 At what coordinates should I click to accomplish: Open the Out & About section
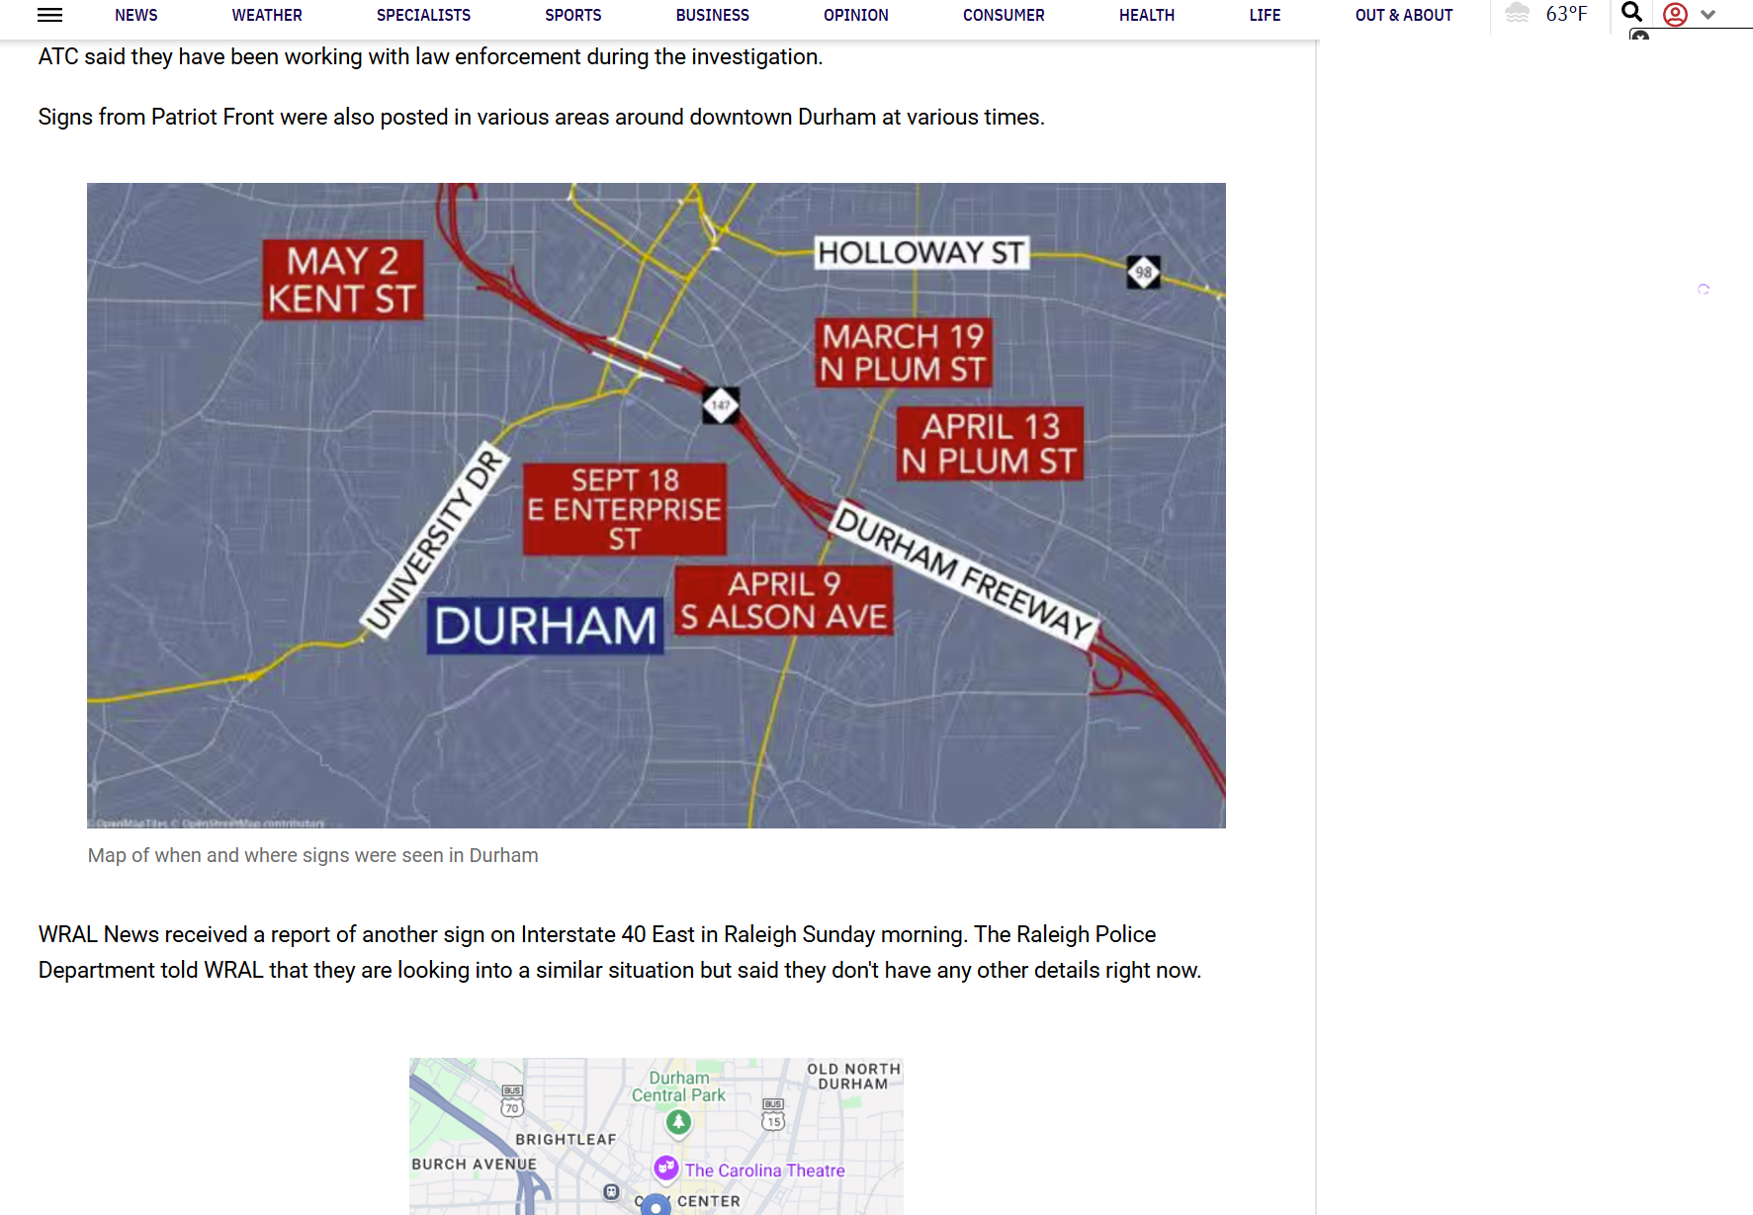(1404, 15)
